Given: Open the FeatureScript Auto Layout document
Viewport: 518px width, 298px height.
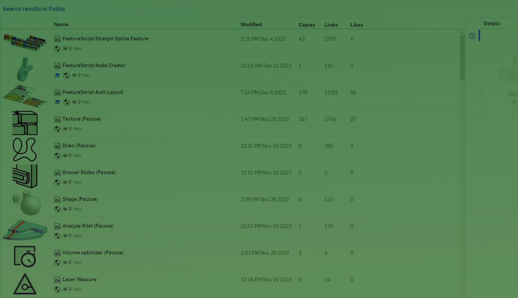Looking at the screenshot, I should 92,92.
